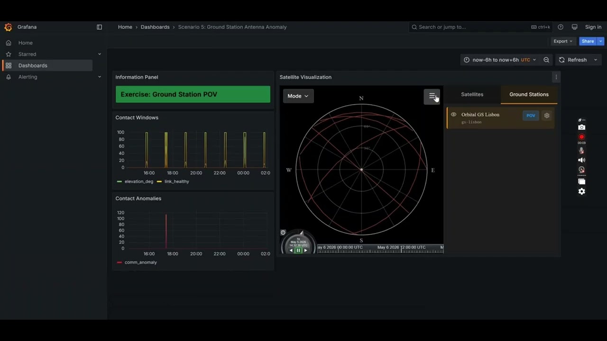The width and height of the screenshot is (607, 341).
Task: Play the animation in reverse
Action: [x=291, y=251]
